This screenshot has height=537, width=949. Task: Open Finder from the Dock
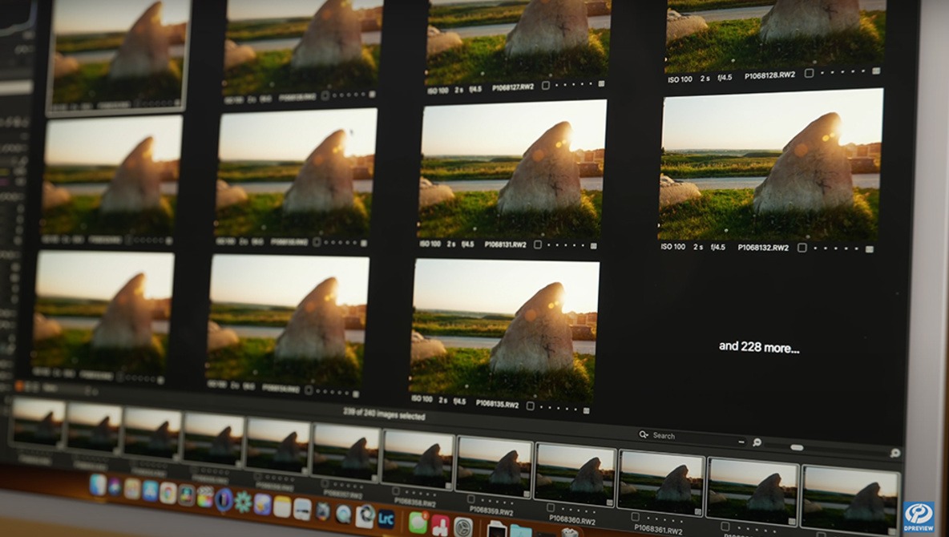click(x=98, y=485)
